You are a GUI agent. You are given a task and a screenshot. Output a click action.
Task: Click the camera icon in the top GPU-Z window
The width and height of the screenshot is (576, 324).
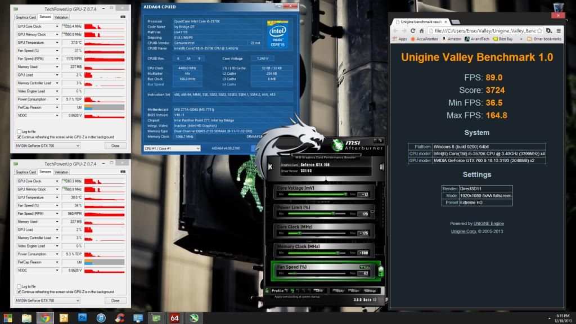[x=123, y=17]
